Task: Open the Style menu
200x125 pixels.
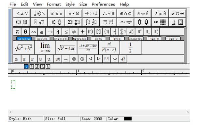Action: (x=70, y=4)
